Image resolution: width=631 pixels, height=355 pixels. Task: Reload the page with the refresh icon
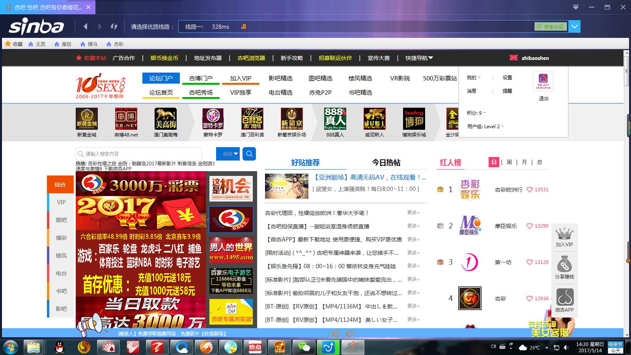coord(114,26)
